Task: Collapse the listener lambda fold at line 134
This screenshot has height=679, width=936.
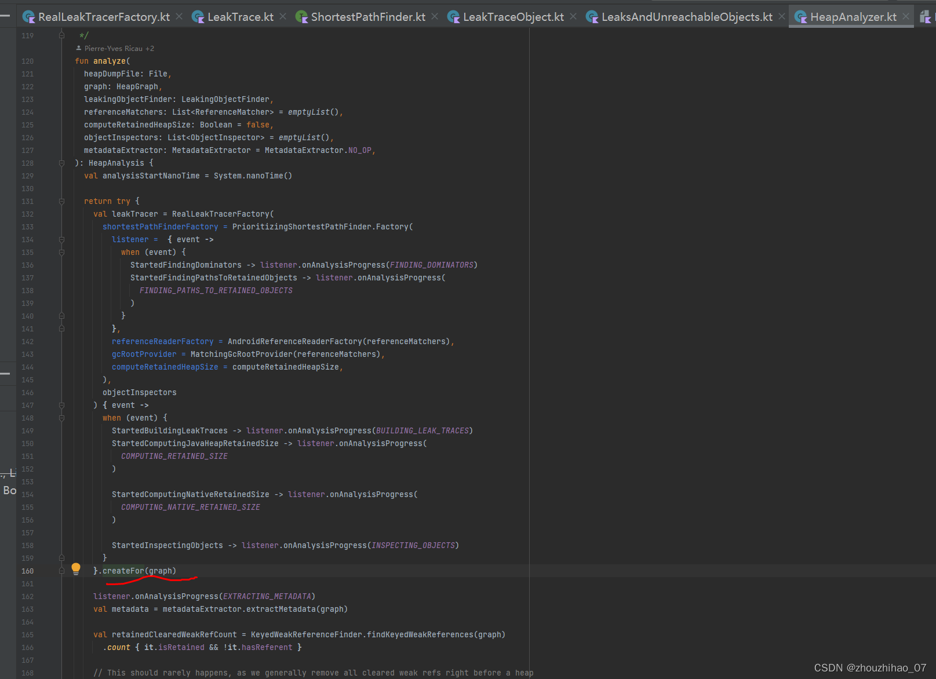Action: click(x=61, y=239)
